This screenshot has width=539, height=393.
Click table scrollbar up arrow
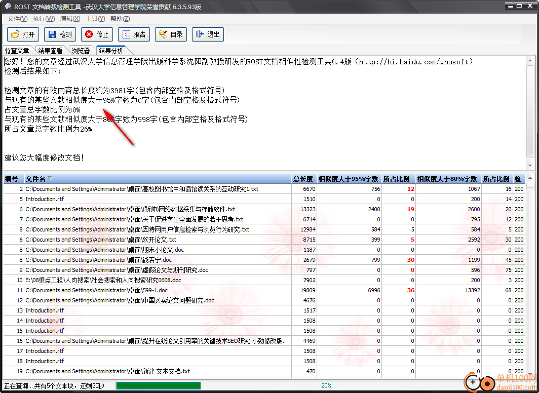coord(530,178)
